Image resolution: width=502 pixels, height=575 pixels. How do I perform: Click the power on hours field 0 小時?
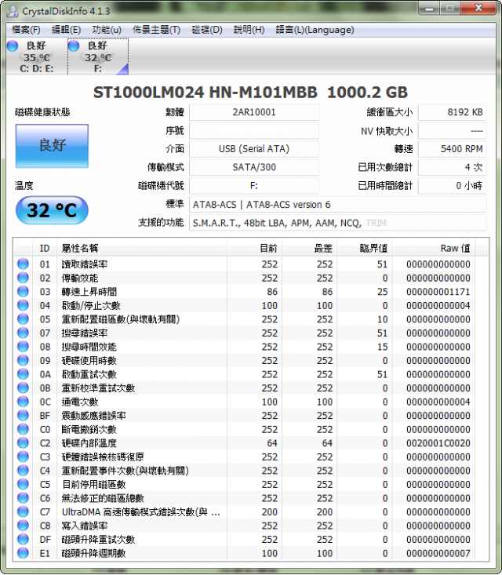click(x=452, y=186)
